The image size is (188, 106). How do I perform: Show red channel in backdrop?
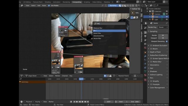tap(128, 6)
